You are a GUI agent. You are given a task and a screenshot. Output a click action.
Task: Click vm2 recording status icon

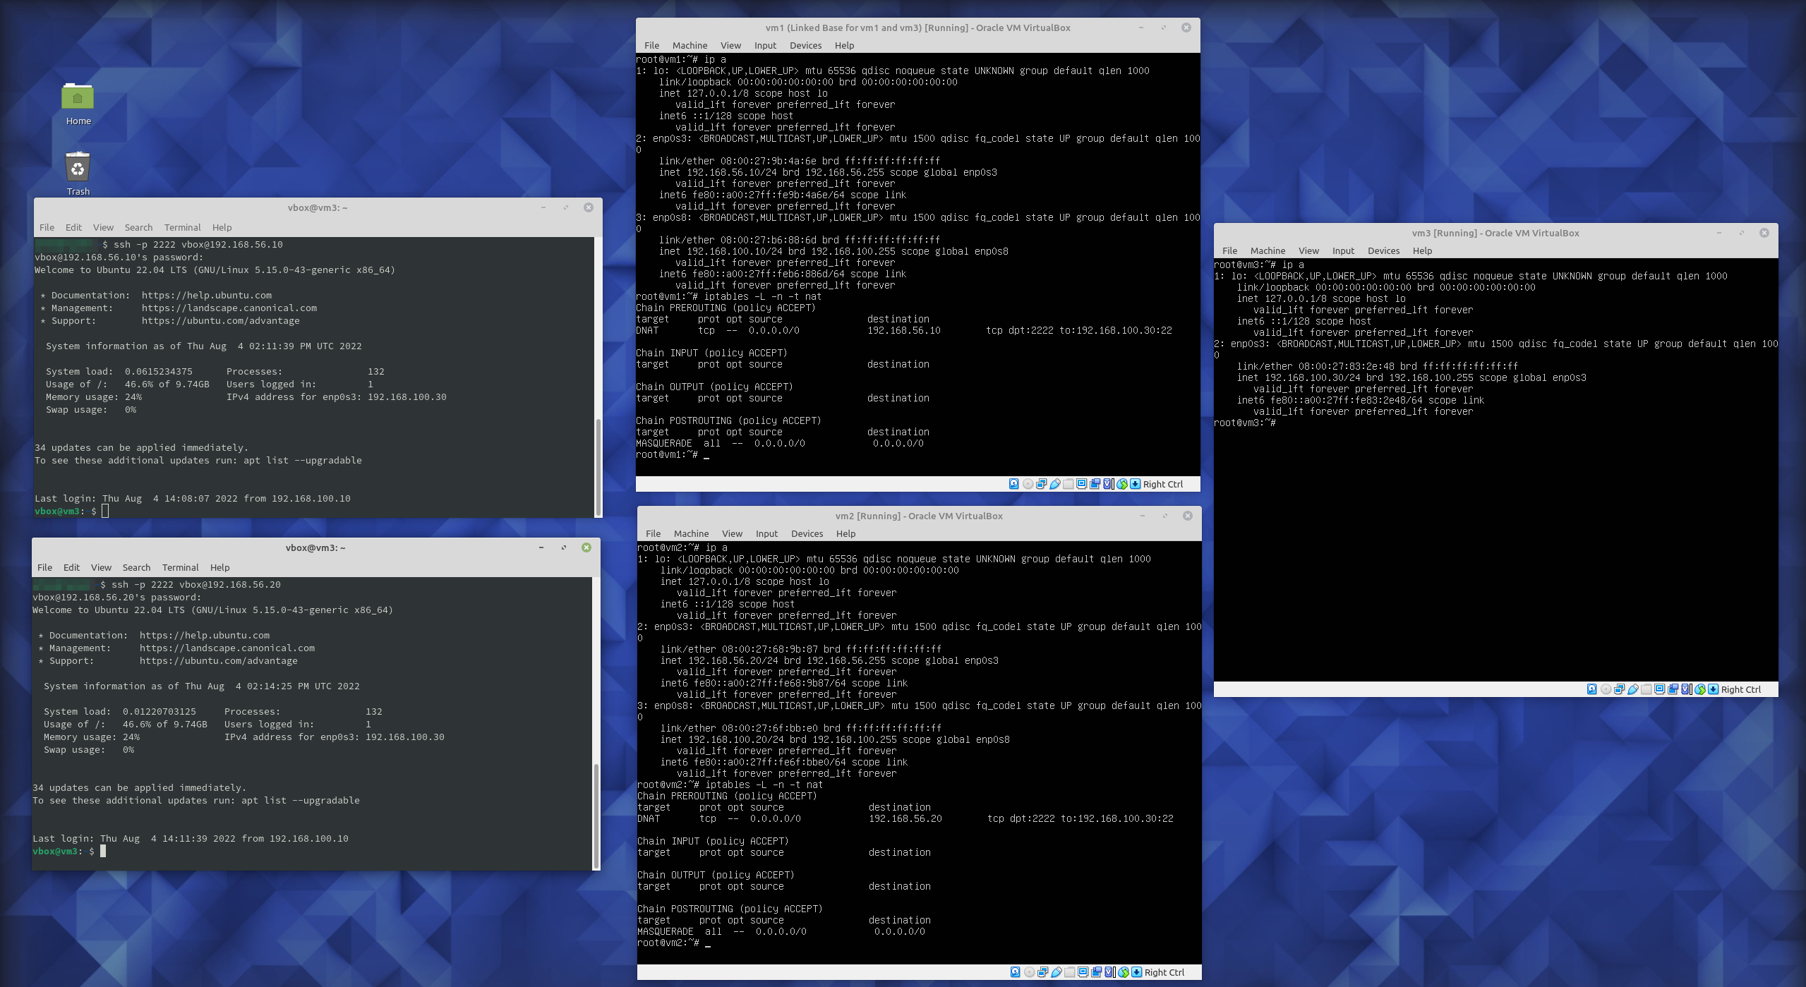[1096, 972]
